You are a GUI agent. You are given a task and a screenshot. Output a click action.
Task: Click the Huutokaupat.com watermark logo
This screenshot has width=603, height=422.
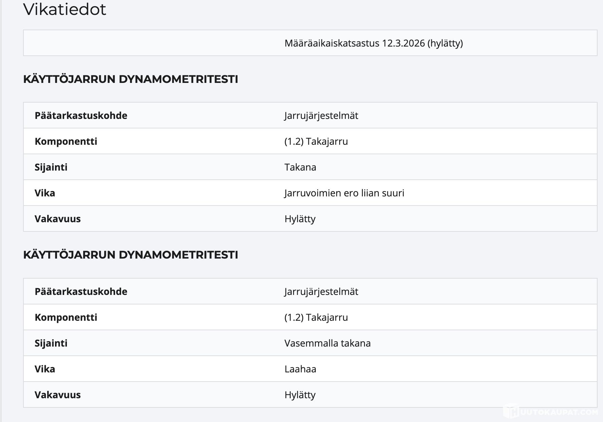(x=551, y=412)
